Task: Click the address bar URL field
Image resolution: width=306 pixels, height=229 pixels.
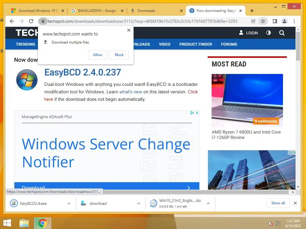Action: 143,21
